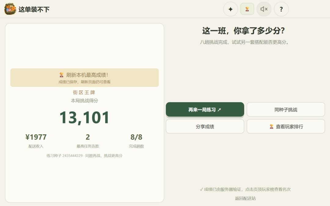Click the 返回配送站 link
Screen dimensions: 330x206
pyautogui.click(x=245, y=198)
